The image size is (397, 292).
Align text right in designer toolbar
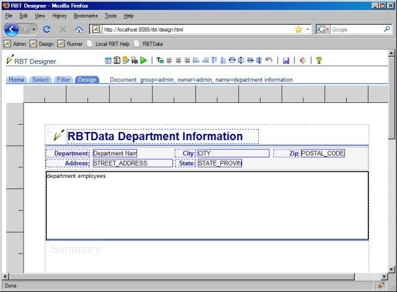(187, 61)
